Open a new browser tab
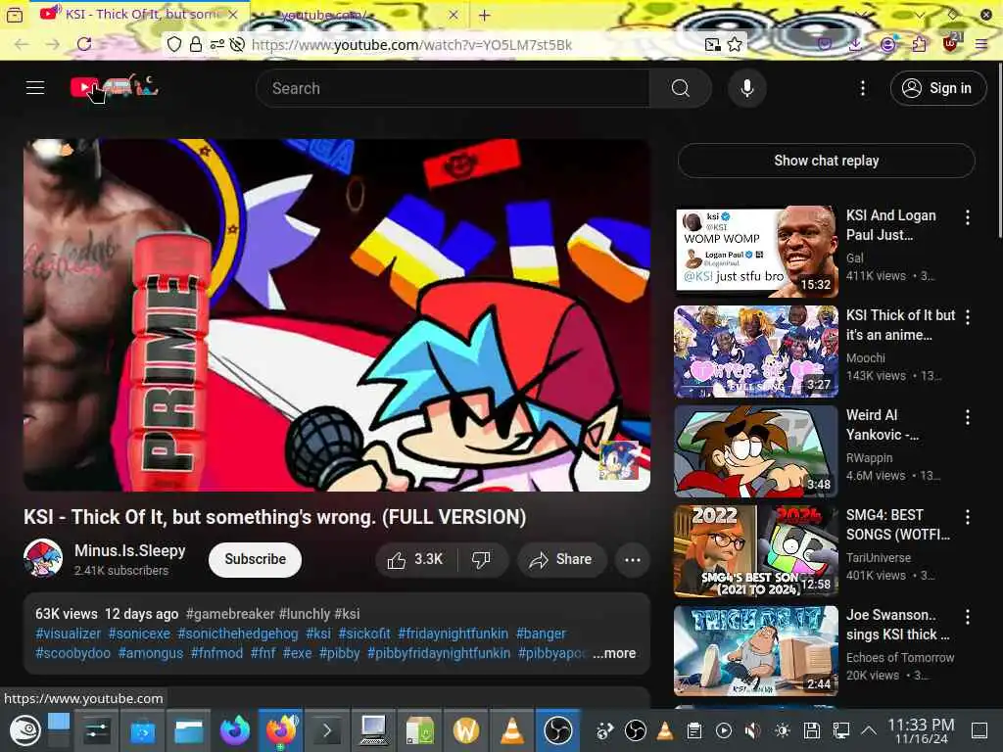1003x752 pixels. pos(484,15)
